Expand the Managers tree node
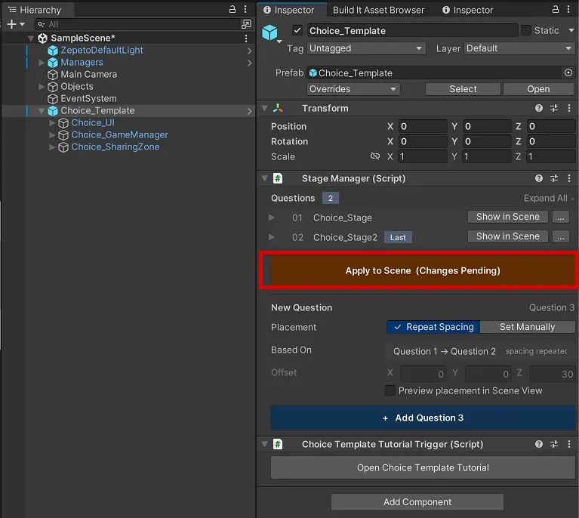The image size is (579, 518). 42,63
